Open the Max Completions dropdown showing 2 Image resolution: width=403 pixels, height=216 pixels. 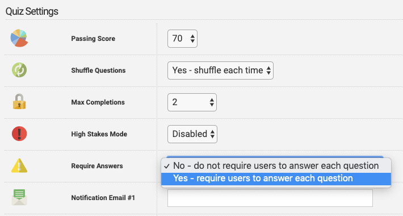point(192,102)
